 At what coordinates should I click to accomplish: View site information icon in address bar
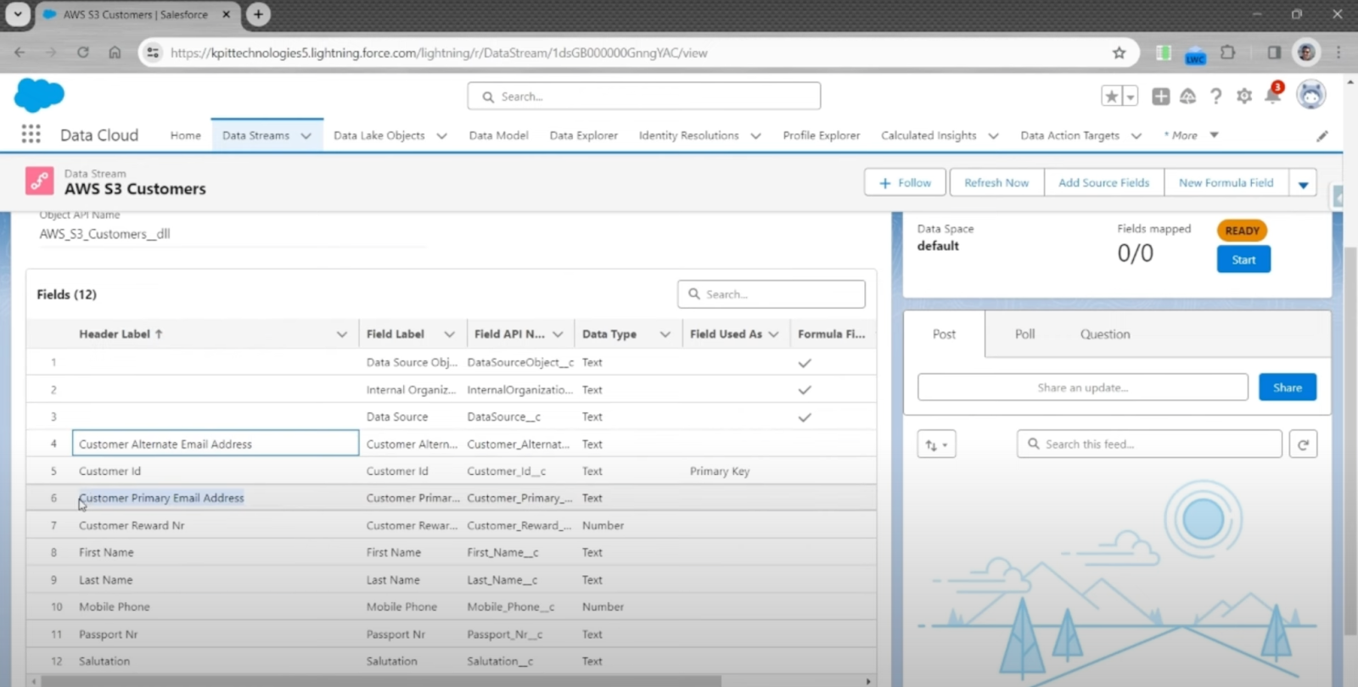153,53
